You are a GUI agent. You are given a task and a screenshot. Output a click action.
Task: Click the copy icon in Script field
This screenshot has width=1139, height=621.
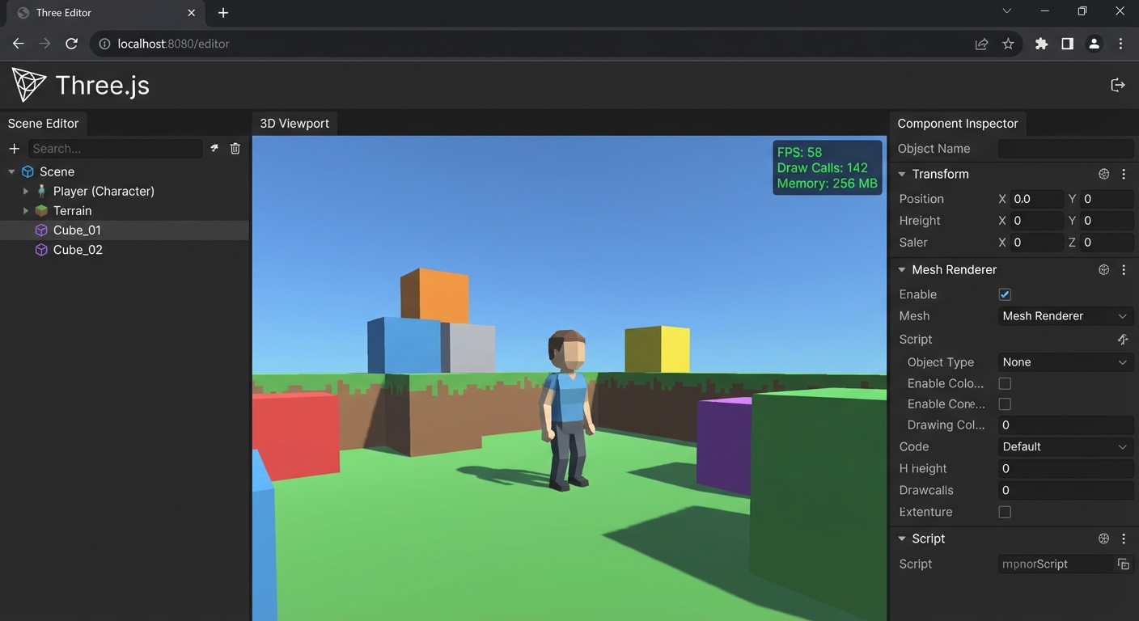pyautogui.click(x=1123, y=564)
